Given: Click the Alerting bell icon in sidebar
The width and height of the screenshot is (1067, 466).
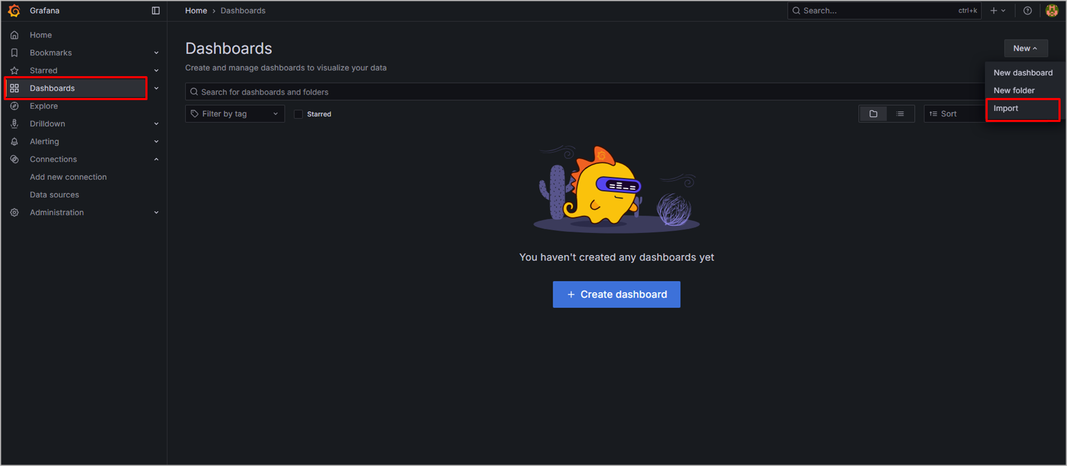Looking at the screenshot, I should 14,142.
